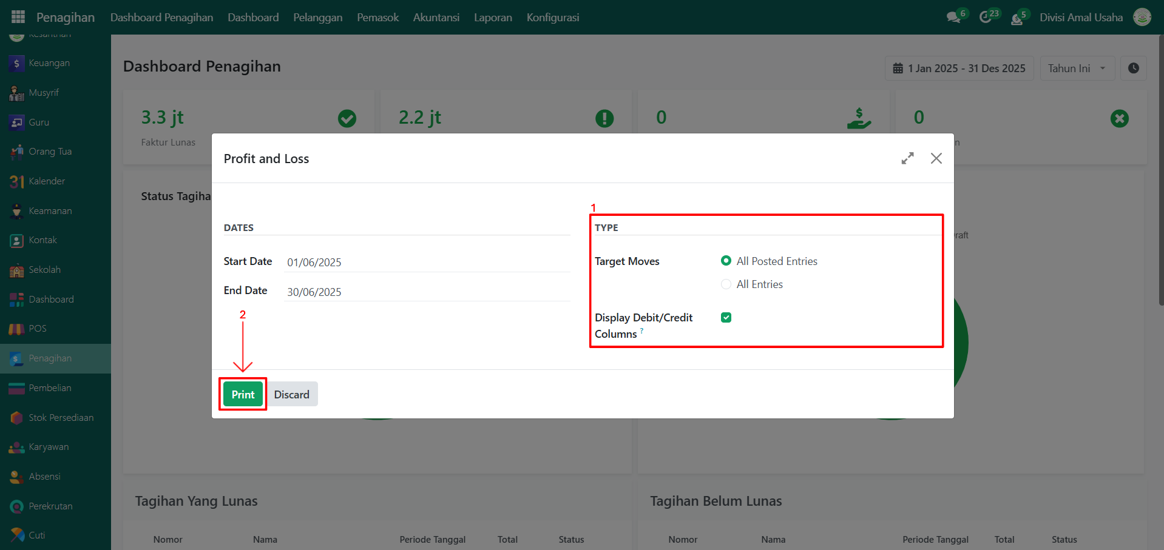The width and height of the screenshot is (1164, 550).
Task: Click the clock history button
Action: tap(1133, 69)
